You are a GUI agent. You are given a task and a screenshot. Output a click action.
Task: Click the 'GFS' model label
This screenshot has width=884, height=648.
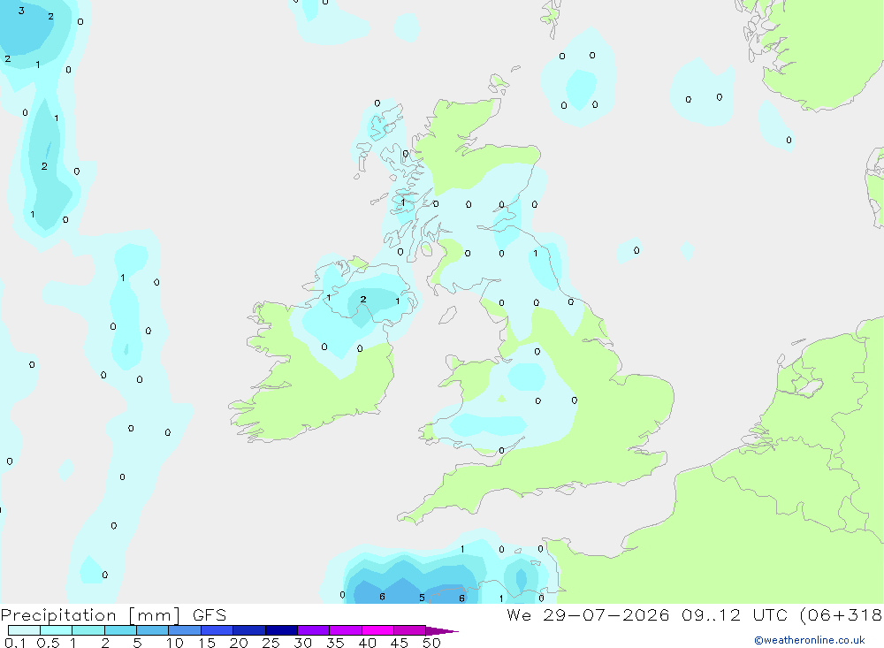coord(210,615)
